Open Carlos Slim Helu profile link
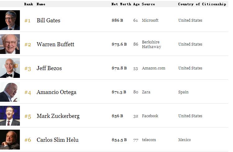Viewport: 233px width, 152px height. tap(57, 140)
